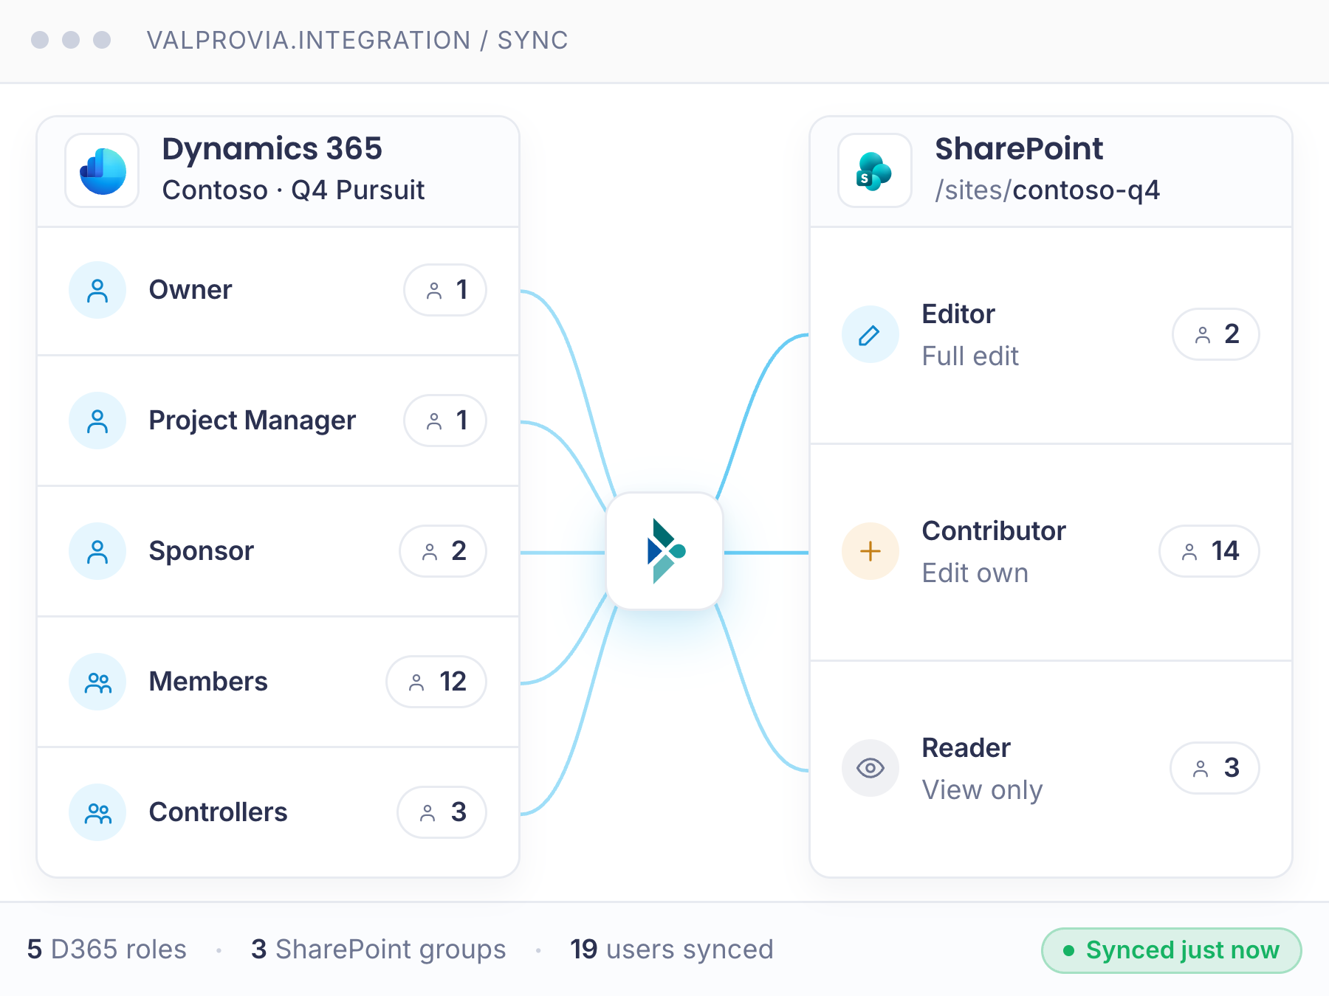
Task: Click the Contributor plus icon
Action: [870, 551]
